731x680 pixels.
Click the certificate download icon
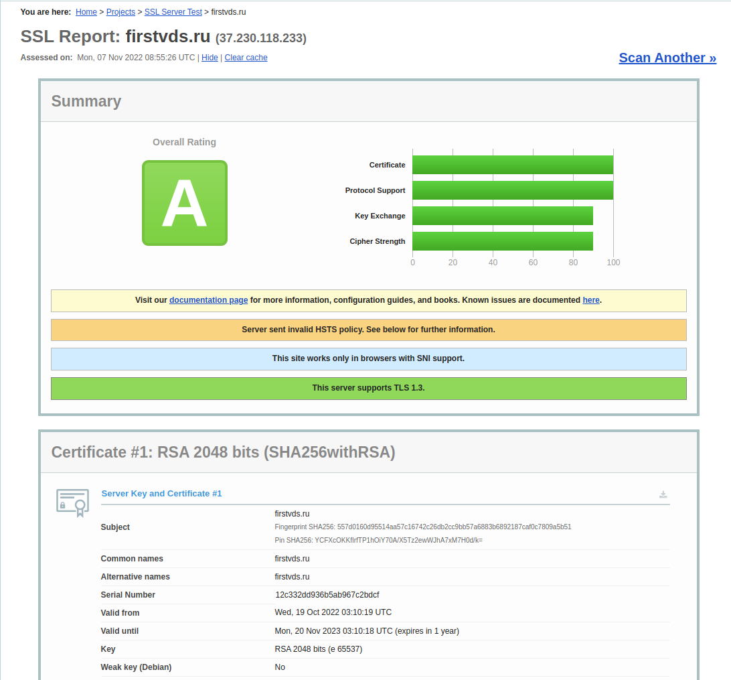(x=663, y=494)
